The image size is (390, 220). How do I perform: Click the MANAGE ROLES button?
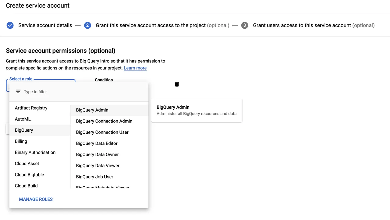point(36,199)
